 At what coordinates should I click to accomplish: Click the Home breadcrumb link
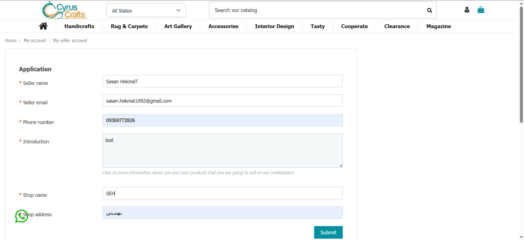pos(11,40)
